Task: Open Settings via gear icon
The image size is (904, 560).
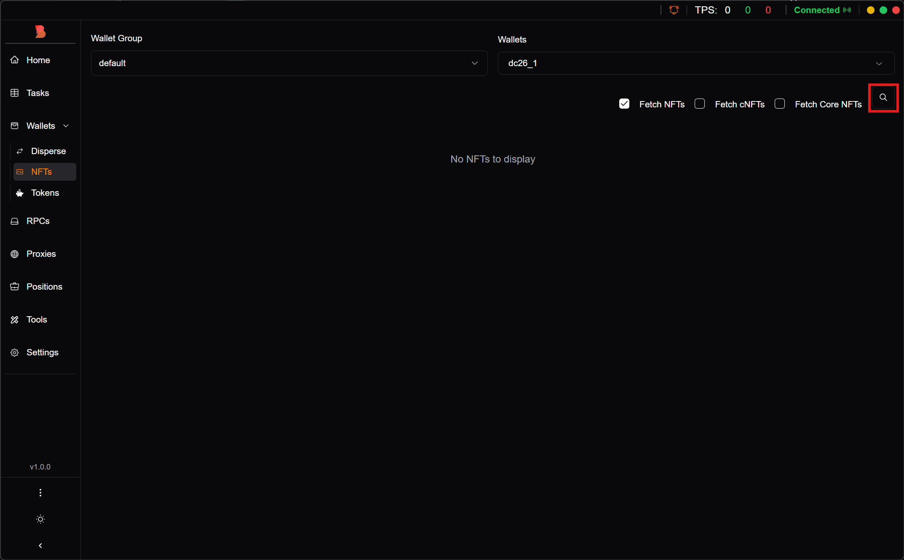Action: (x=15, y=352)
